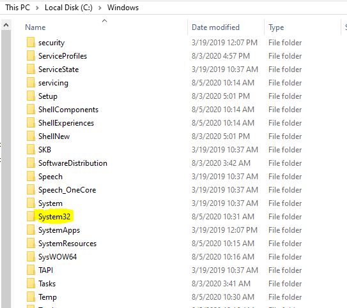Click the Speech_OneCore folder icon
The height and width of the screenshot is (308, 347).
[x=31, y=190]
